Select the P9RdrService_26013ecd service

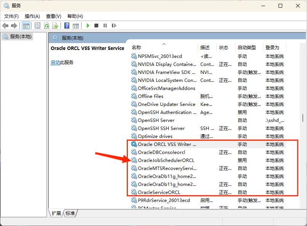coord(208,200)
